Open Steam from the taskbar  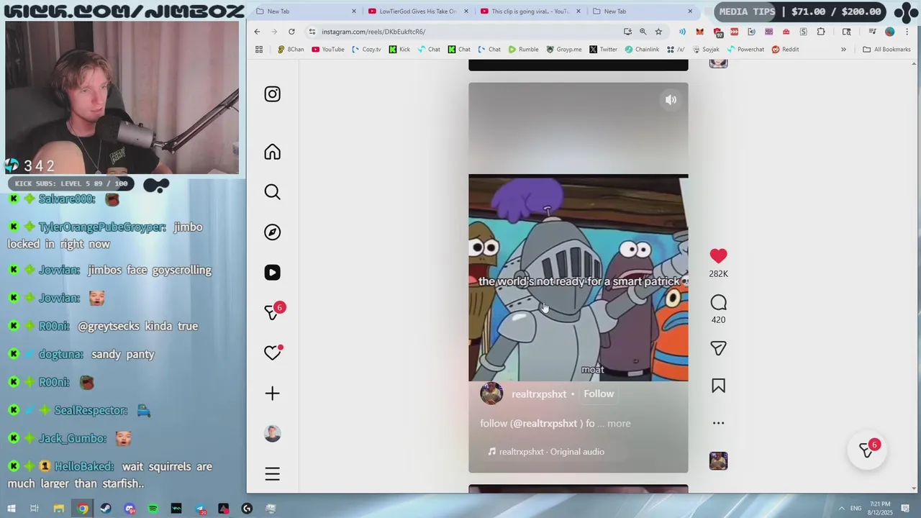point(106,509)
